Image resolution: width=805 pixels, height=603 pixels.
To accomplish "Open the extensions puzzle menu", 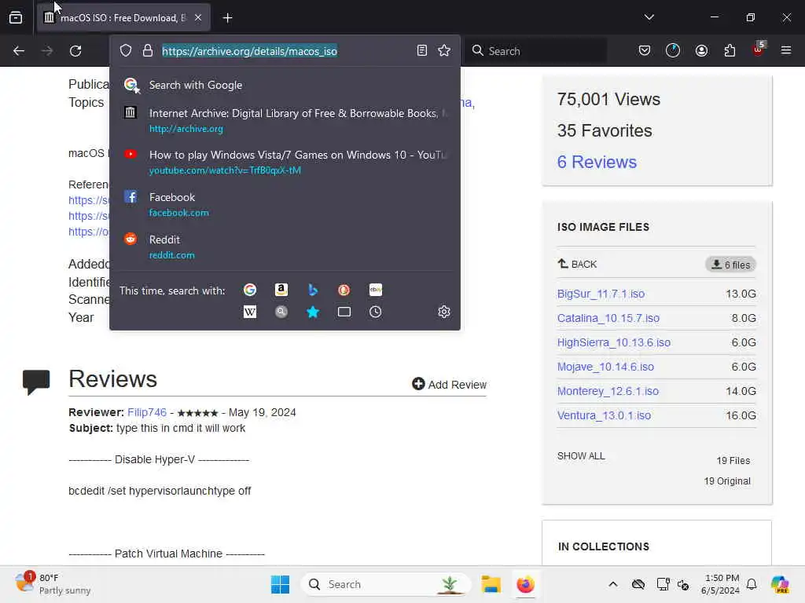I will pos(730,50).
